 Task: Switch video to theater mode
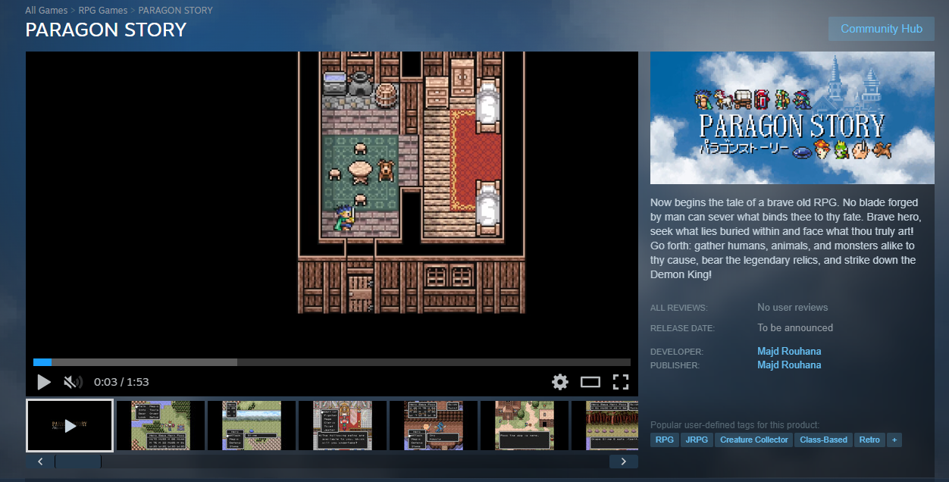tap(590, 382)
